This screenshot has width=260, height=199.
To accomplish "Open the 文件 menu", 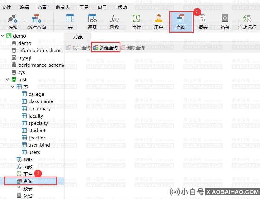I will tap(6, 8).
